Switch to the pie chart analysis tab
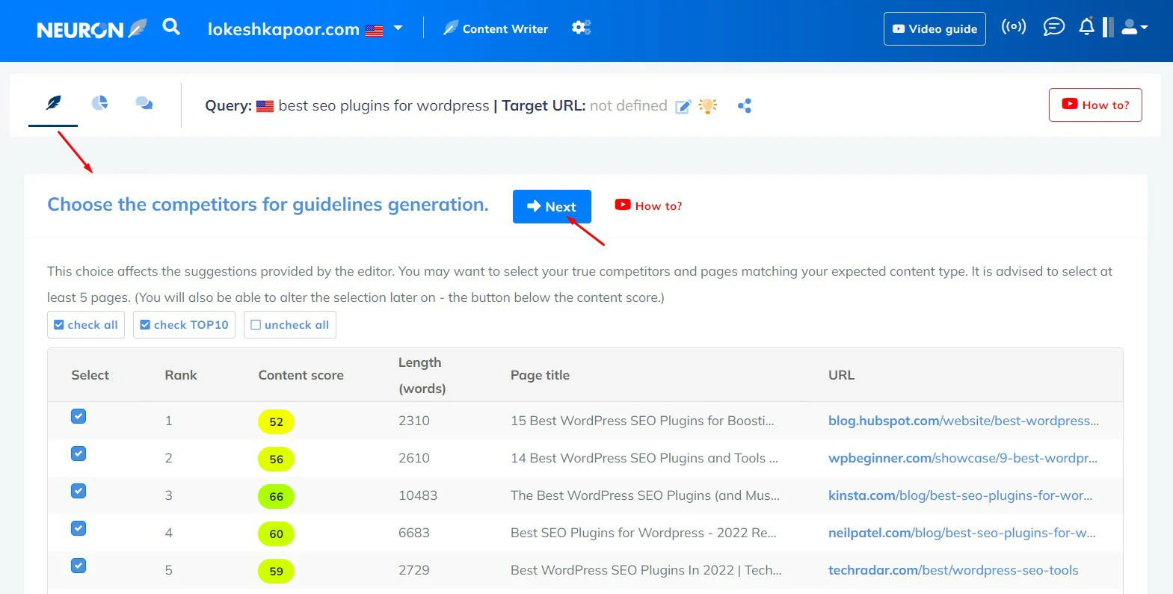This screenshot has height=594, width=1173. click(99, 102)
